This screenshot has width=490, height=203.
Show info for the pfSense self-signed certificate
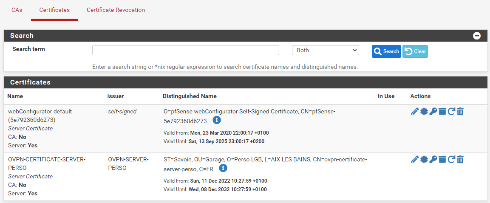pyautogui.click(x=217, y=120)
